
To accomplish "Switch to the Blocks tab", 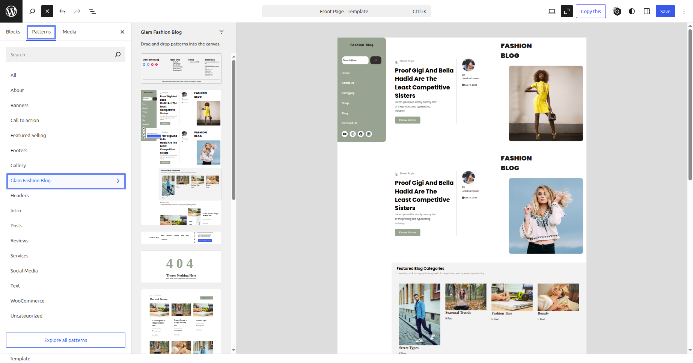I will click(x=13, y=32).
